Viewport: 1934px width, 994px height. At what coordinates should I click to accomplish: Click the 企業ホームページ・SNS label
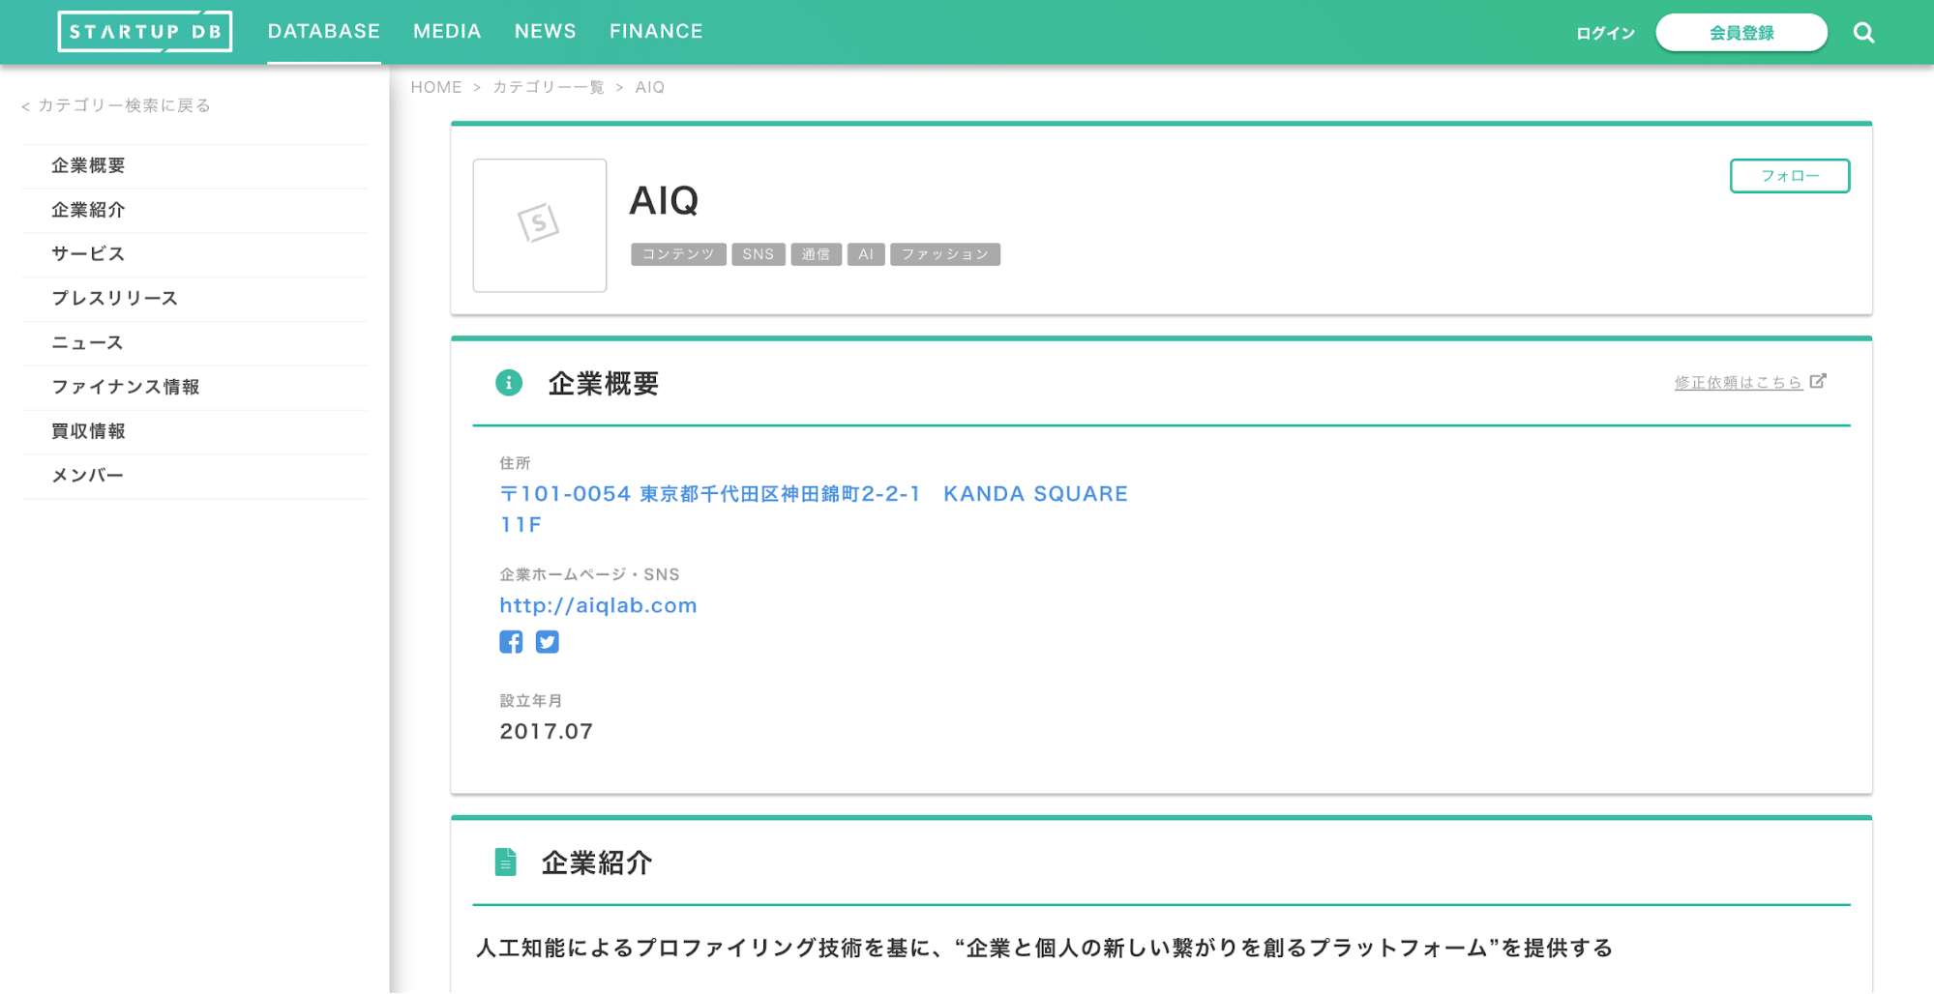tap(590, 574)
